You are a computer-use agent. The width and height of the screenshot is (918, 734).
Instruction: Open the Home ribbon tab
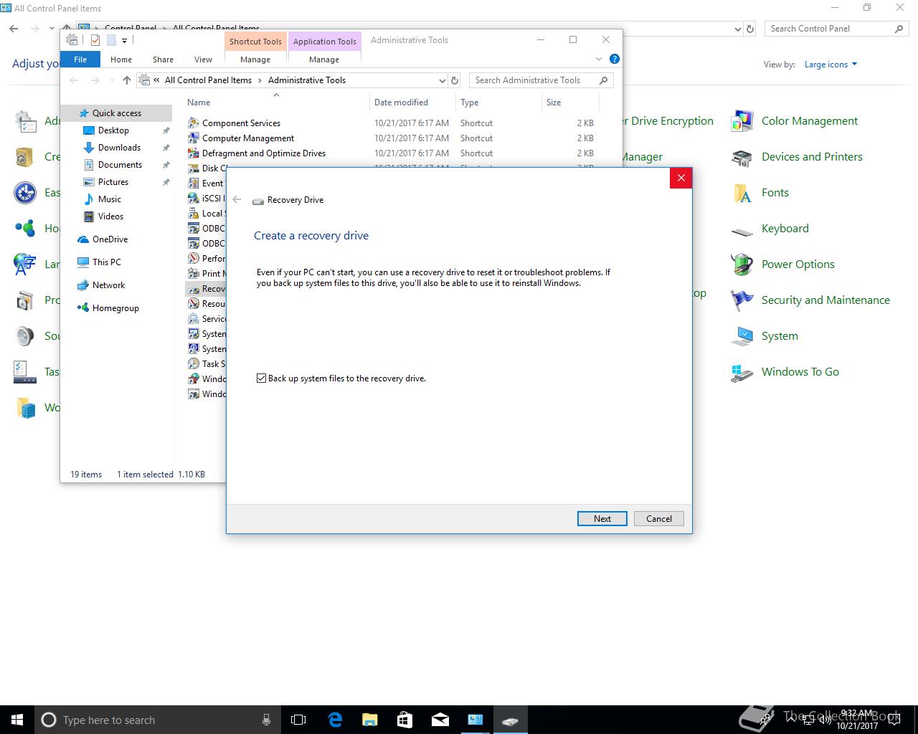click(120, 59)
